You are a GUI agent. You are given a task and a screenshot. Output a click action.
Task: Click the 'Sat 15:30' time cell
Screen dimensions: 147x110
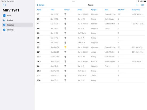coord(55,24)
